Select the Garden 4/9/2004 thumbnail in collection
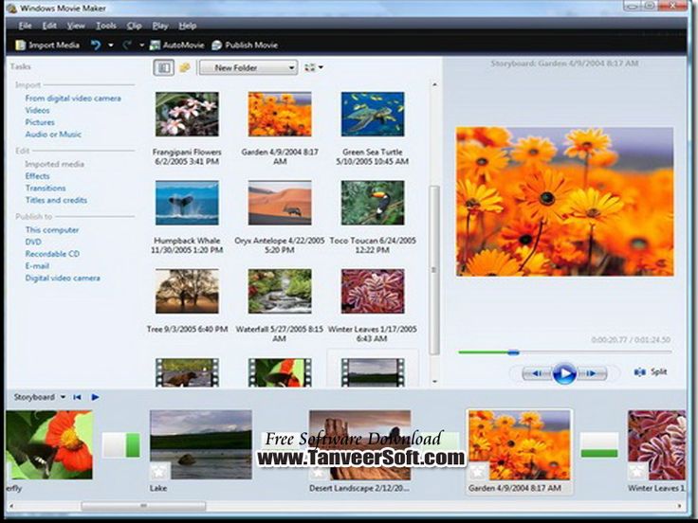Image resolution: width=698 pixels, height=523 pixels. (280, 114)
